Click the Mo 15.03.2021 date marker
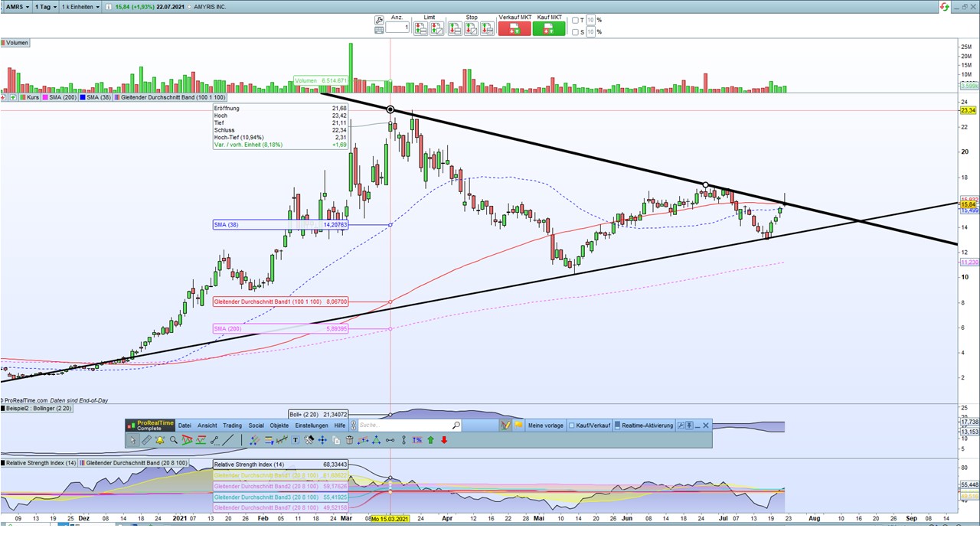The height and width of the screenshot is (551, 980). 390,519
